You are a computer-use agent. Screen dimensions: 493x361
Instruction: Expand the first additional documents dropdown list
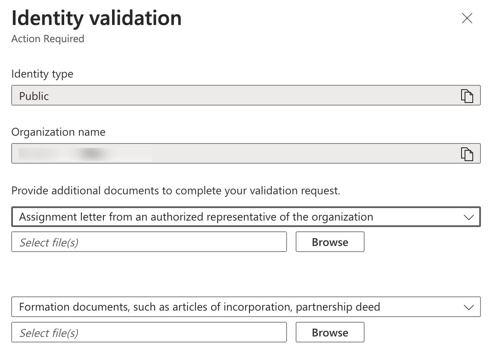(246, 217)
